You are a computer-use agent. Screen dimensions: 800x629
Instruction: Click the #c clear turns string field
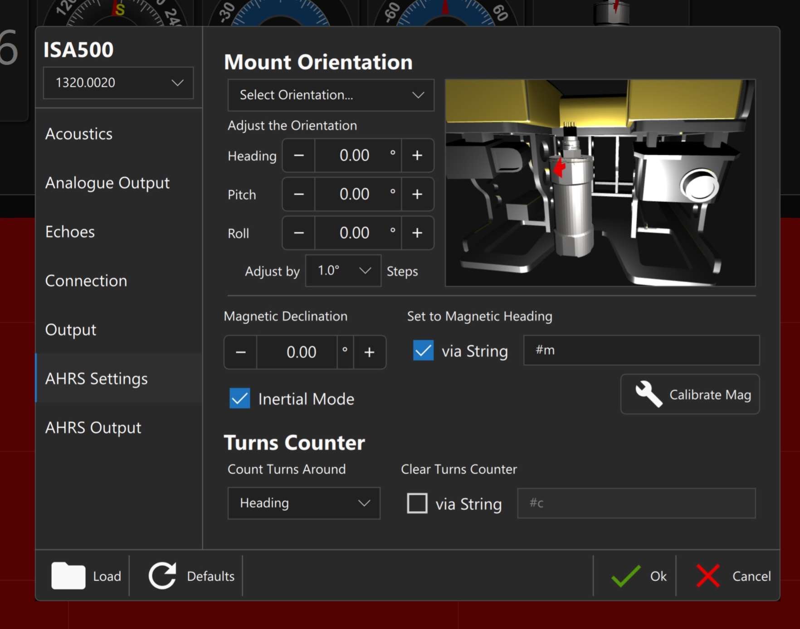tap(636, 503)
